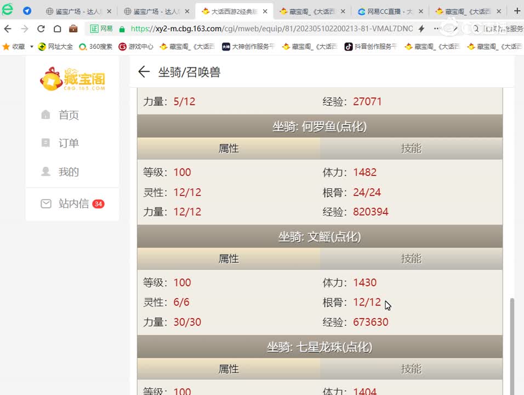This screenshot has height=395, width=524.
Task: Open 游戏中心 from the bookmarks bar
Action: click(135, 47)
